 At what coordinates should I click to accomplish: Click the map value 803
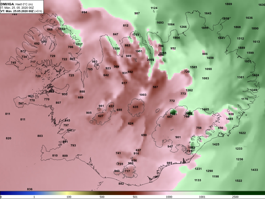[40, 136]
